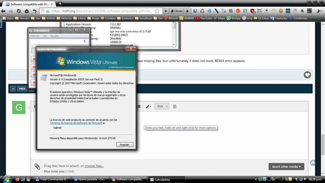Close the Acerca de Calculadora dialog
Viewport: 325px width, 183px height.
point(131,48)
